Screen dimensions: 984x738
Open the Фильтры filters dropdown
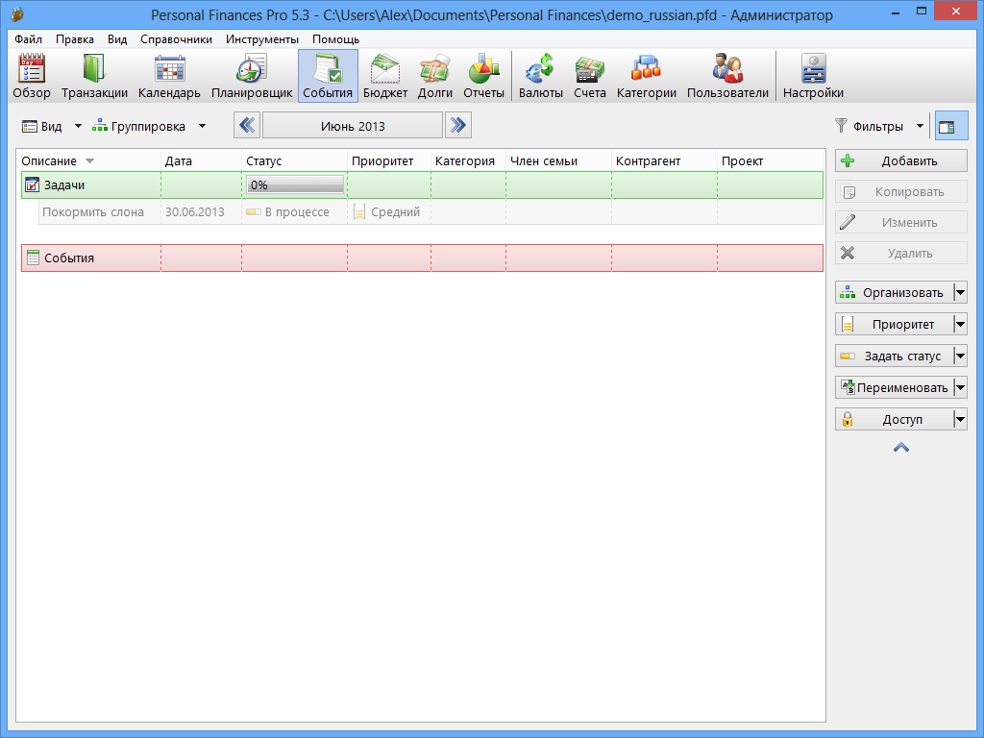919,126
